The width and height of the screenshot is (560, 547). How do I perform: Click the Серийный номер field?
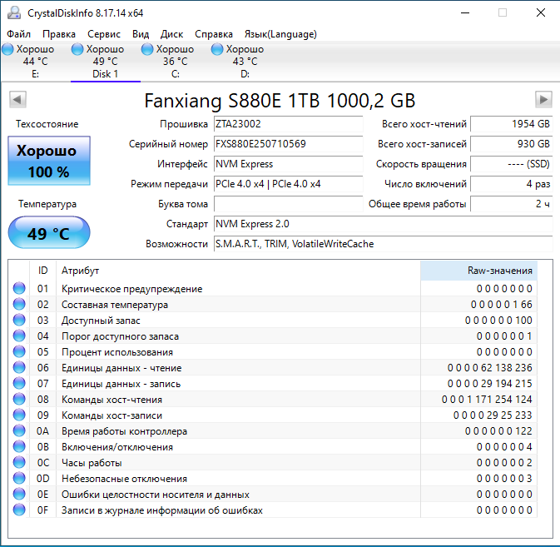[x=288, y=144]
